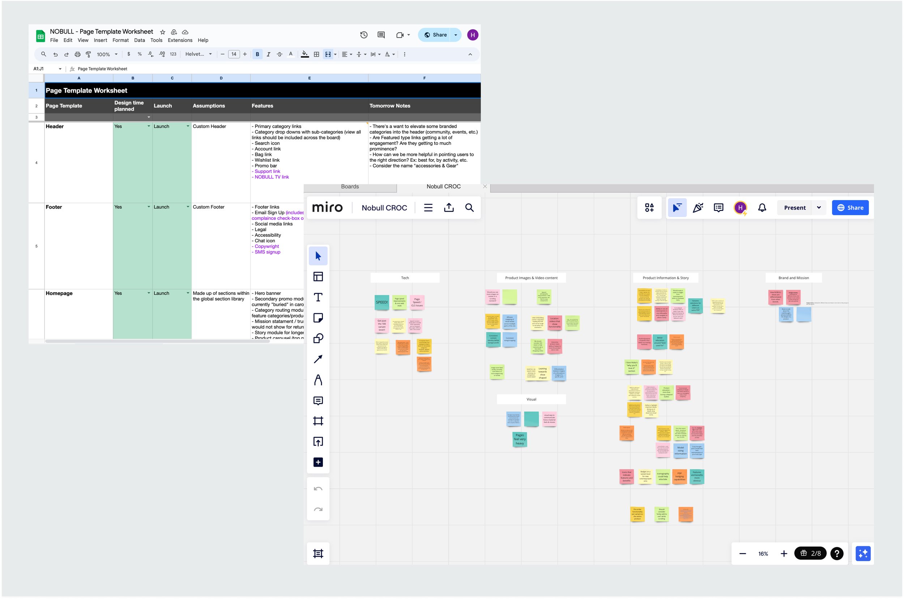Image resolution: width=904 pixels, height=599 pixels.
Task: Toggle italic formatting in Sheets
Action: click(269, 54)
